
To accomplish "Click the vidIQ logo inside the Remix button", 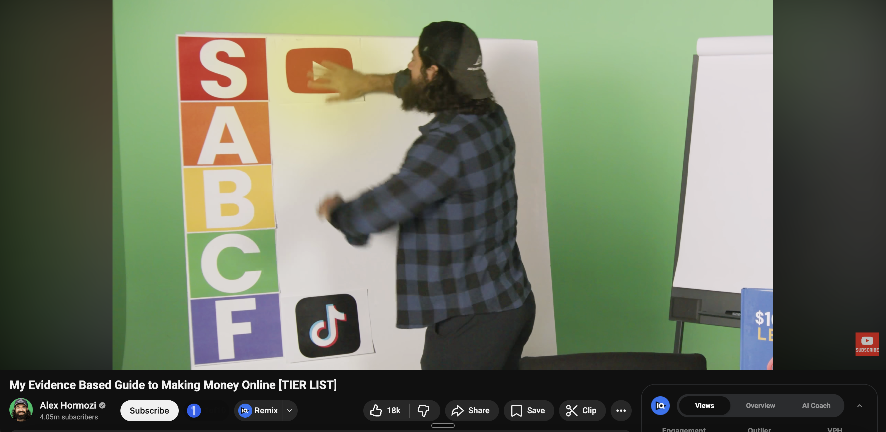I will (245, 410).
